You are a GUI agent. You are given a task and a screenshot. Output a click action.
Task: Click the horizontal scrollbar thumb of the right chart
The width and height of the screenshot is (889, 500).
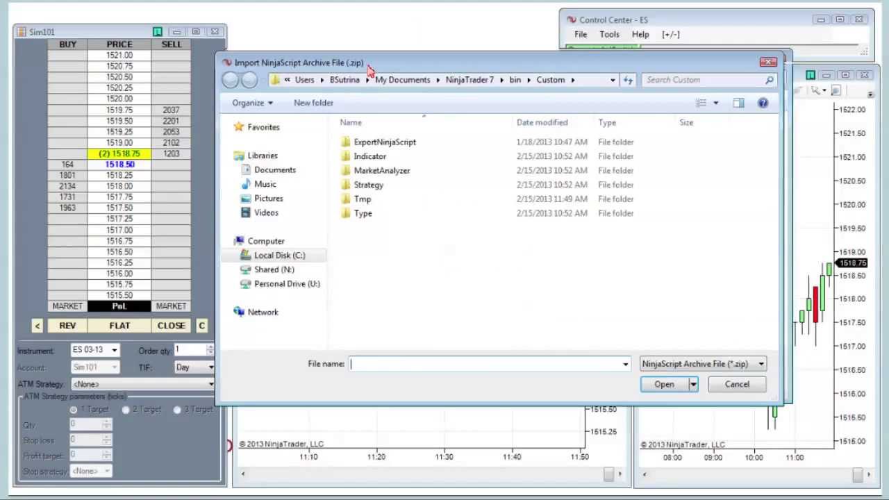pos(858,474)
